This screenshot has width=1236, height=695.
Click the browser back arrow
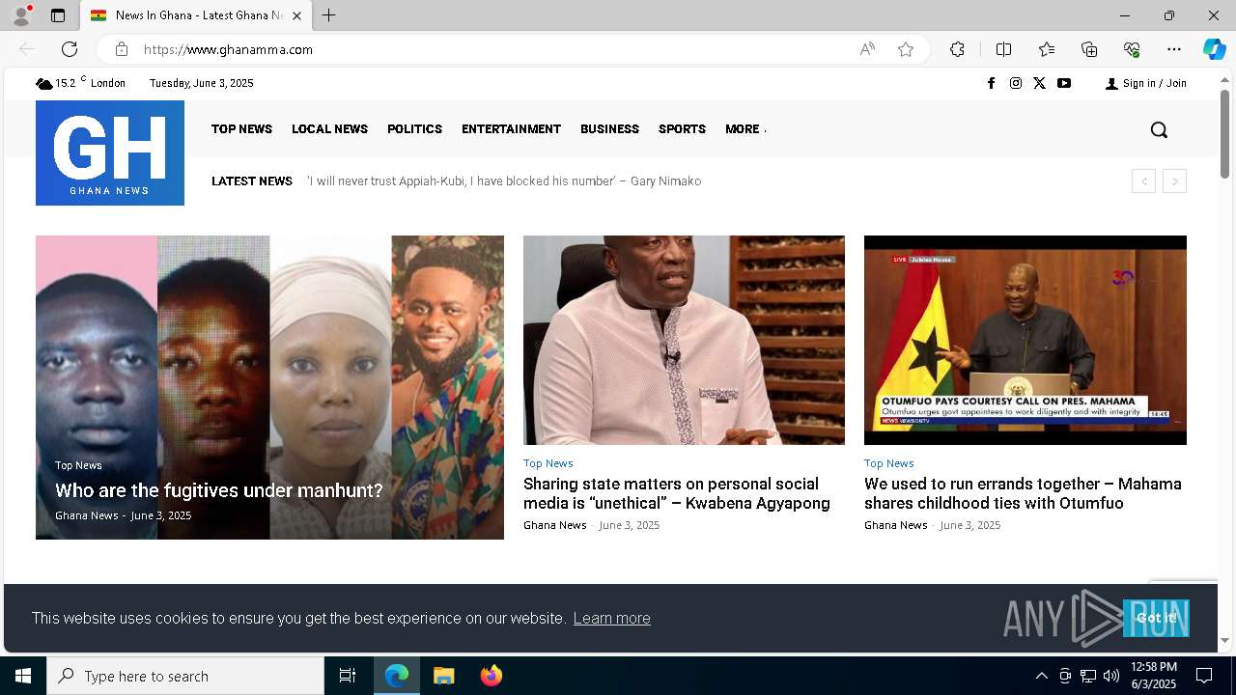pos(27,49)
